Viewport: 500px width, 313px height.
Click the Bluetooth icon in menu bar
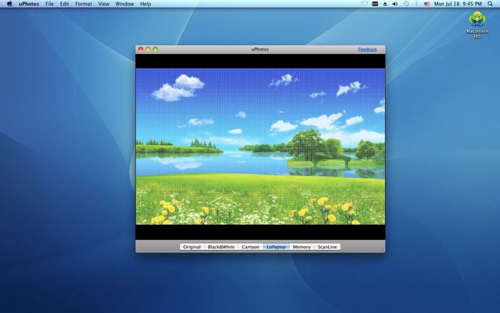pos(416,4)
